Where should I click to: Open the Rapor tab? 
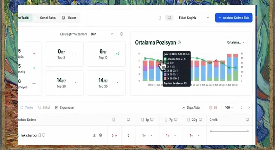point(69,18)
